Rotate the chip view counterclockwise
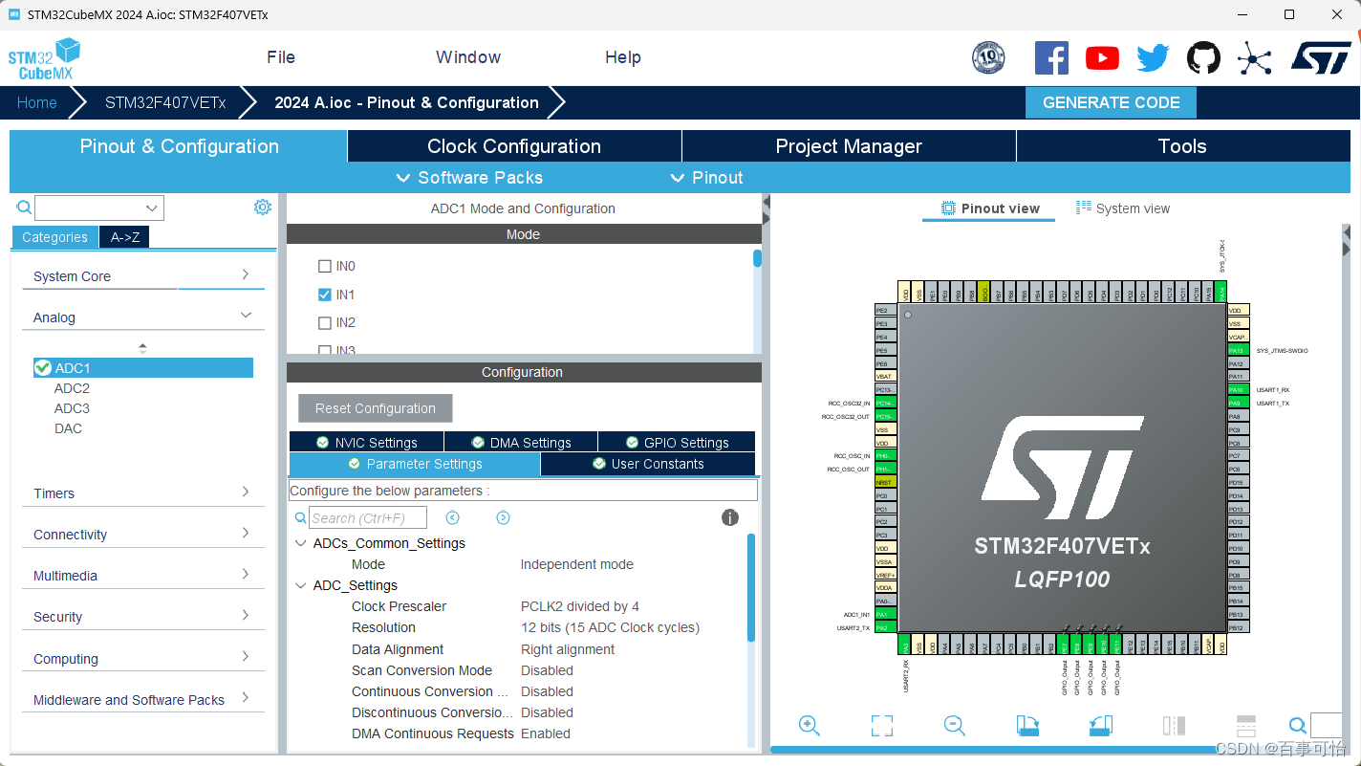Image resolution: width=1361 pixels, height=766 pixels. pyautogui.click(x=1100, y=725)
